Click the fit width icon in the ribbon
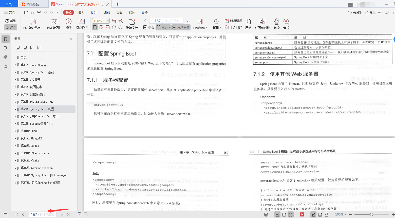The image size is (395, 218). point(108,27)
